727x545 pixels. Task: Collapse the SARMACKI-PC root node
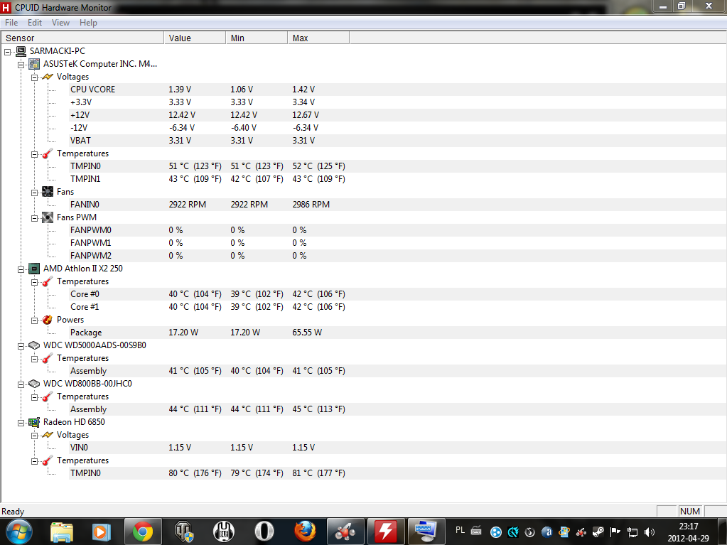click(x=7, y=51)
